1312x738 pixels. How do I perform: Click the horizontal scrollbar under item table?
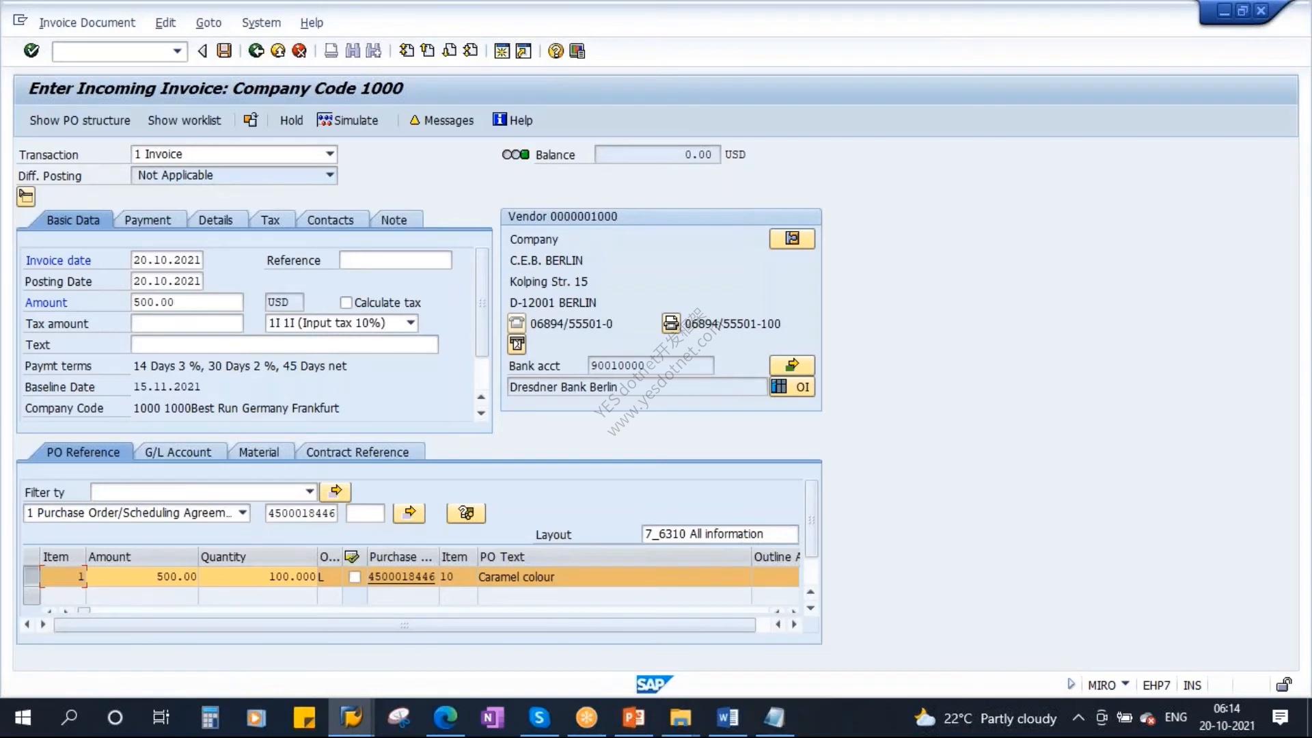pyautogui.click(x=405, y=625)
